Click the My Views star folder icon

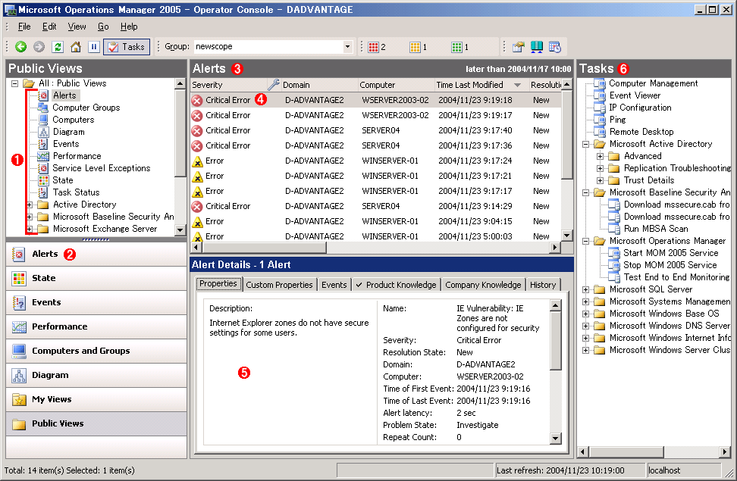pos(19,399)
